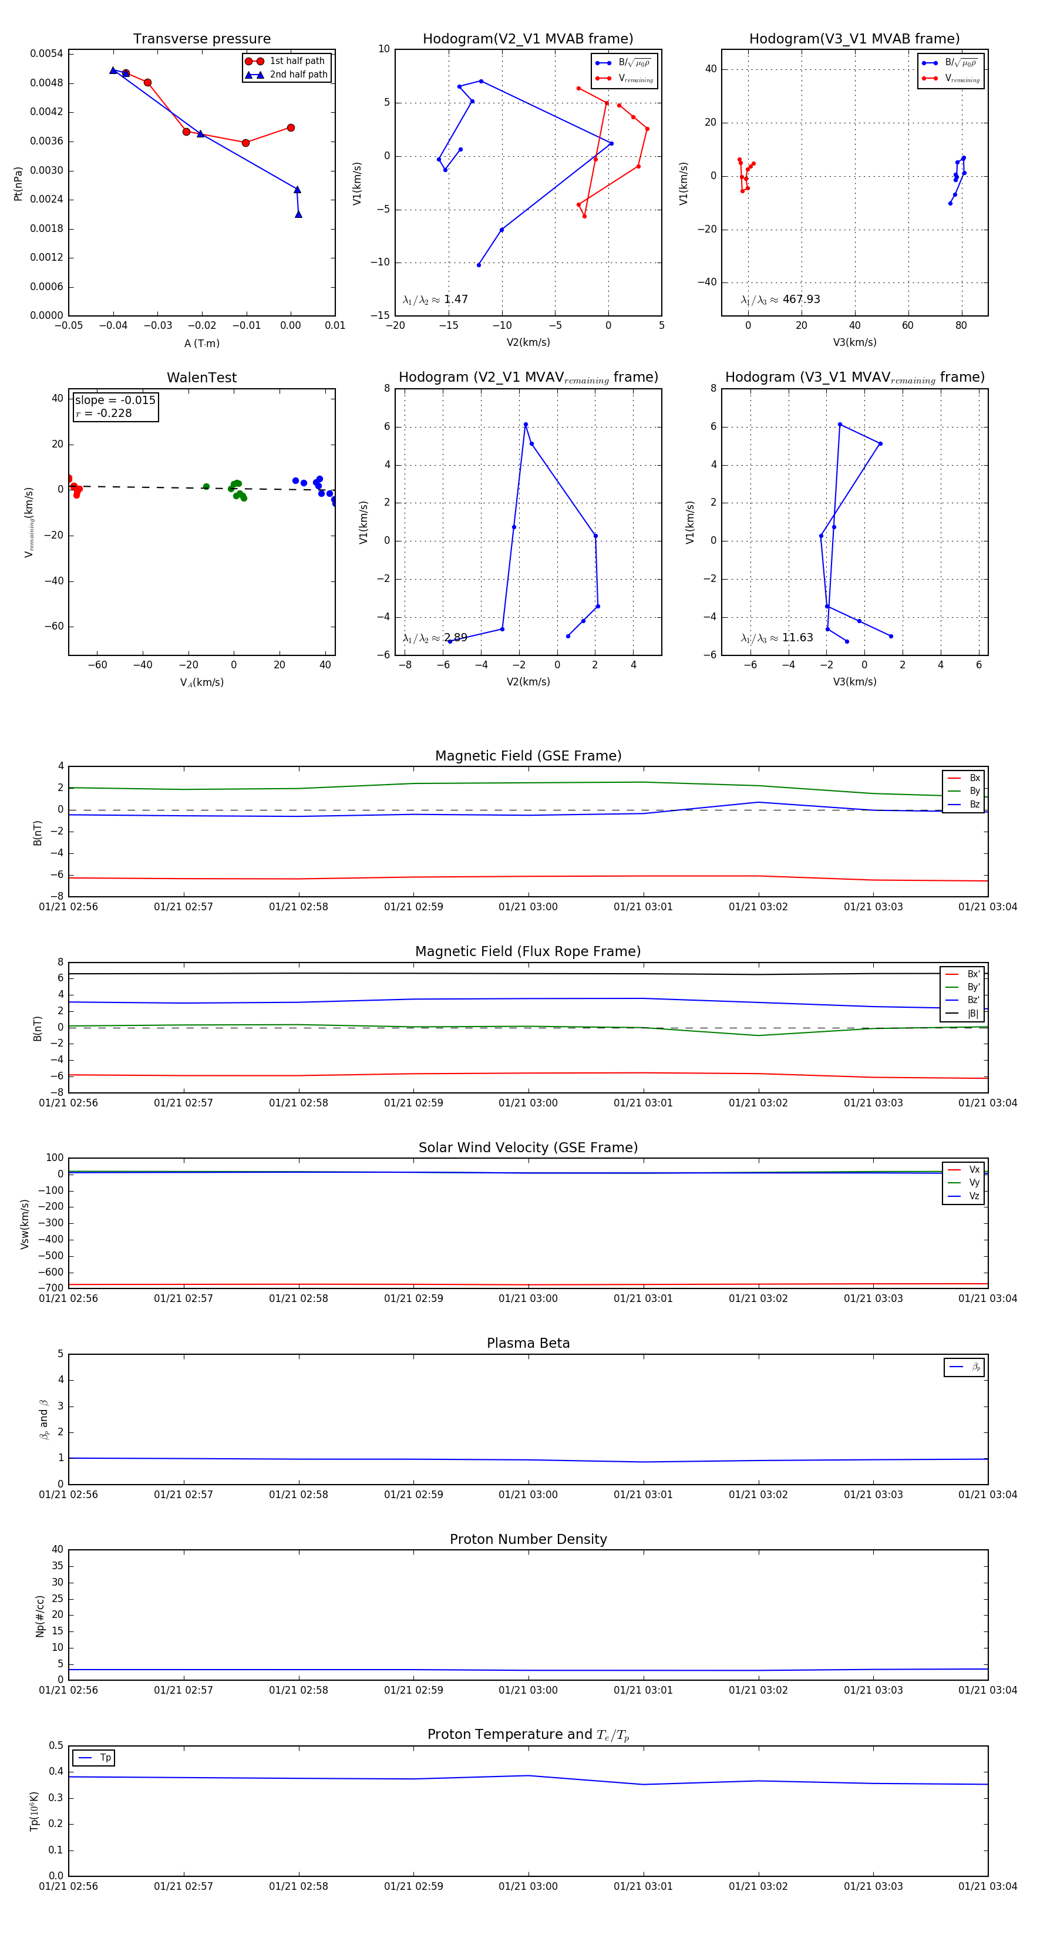1057x1938 pixels.
Task: Click the "slope = -0.015" annotation
Action: 115,401
